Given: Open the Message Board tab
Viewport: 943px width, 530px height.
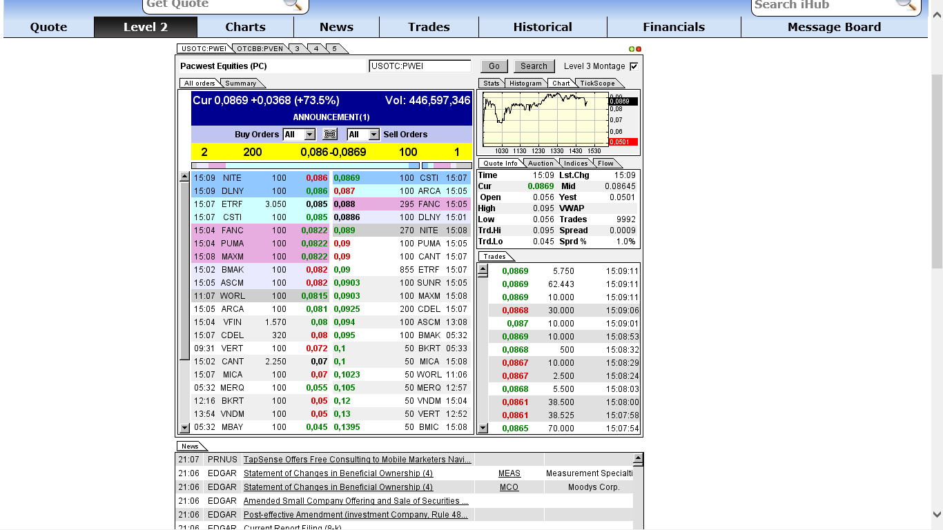Looking at the screenshot, I should pos(834,27).
